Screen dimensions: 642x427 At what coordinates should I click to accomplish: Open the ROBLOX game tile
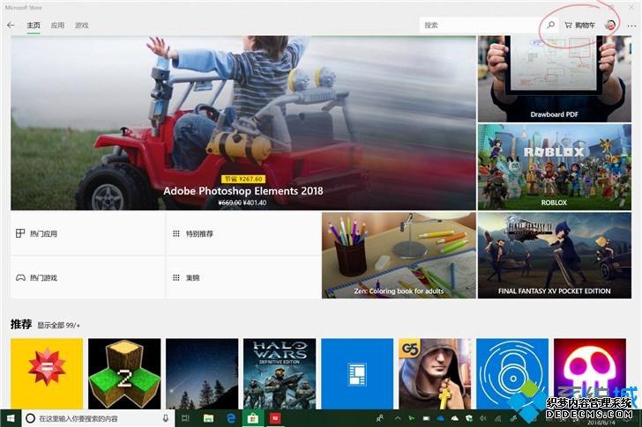pyautogui.click(x=555, y=167)
